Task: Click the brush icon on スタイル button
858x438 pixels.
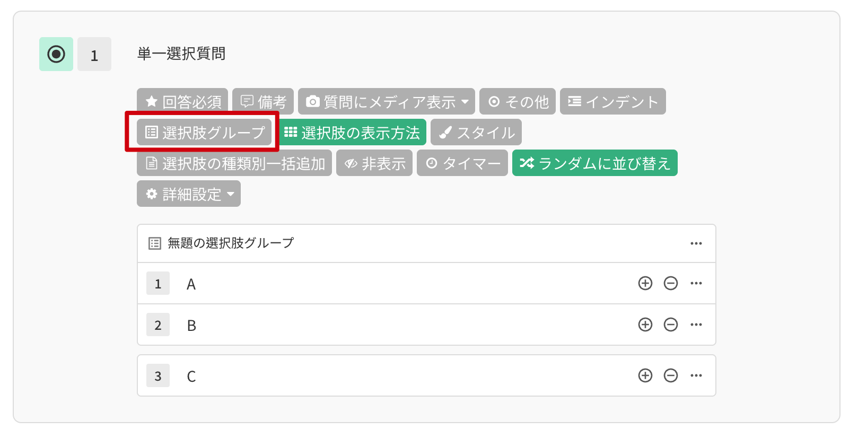Action: (x=445, y=132)
